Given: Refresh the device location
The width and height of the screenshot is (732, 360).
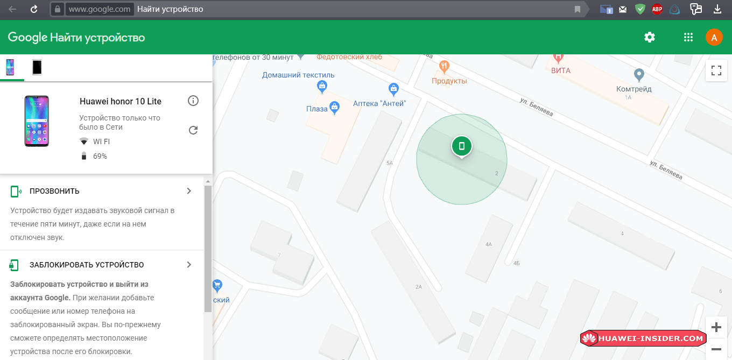Looking at the screenshot, I should point(193,130).
